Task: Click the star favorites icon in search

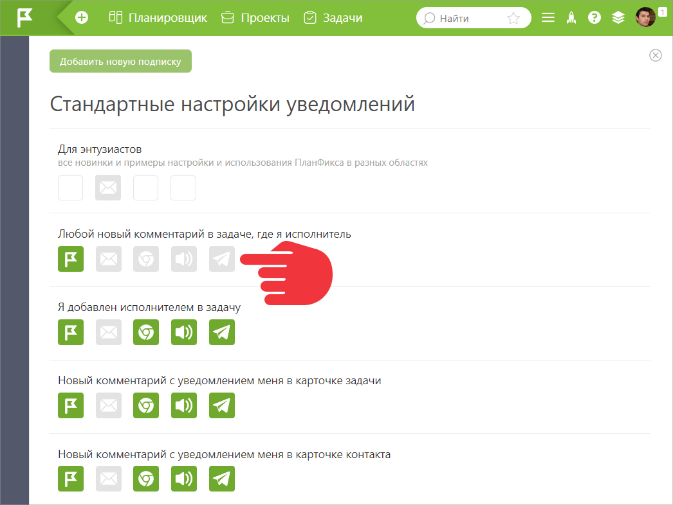Action: coord(513,18)
